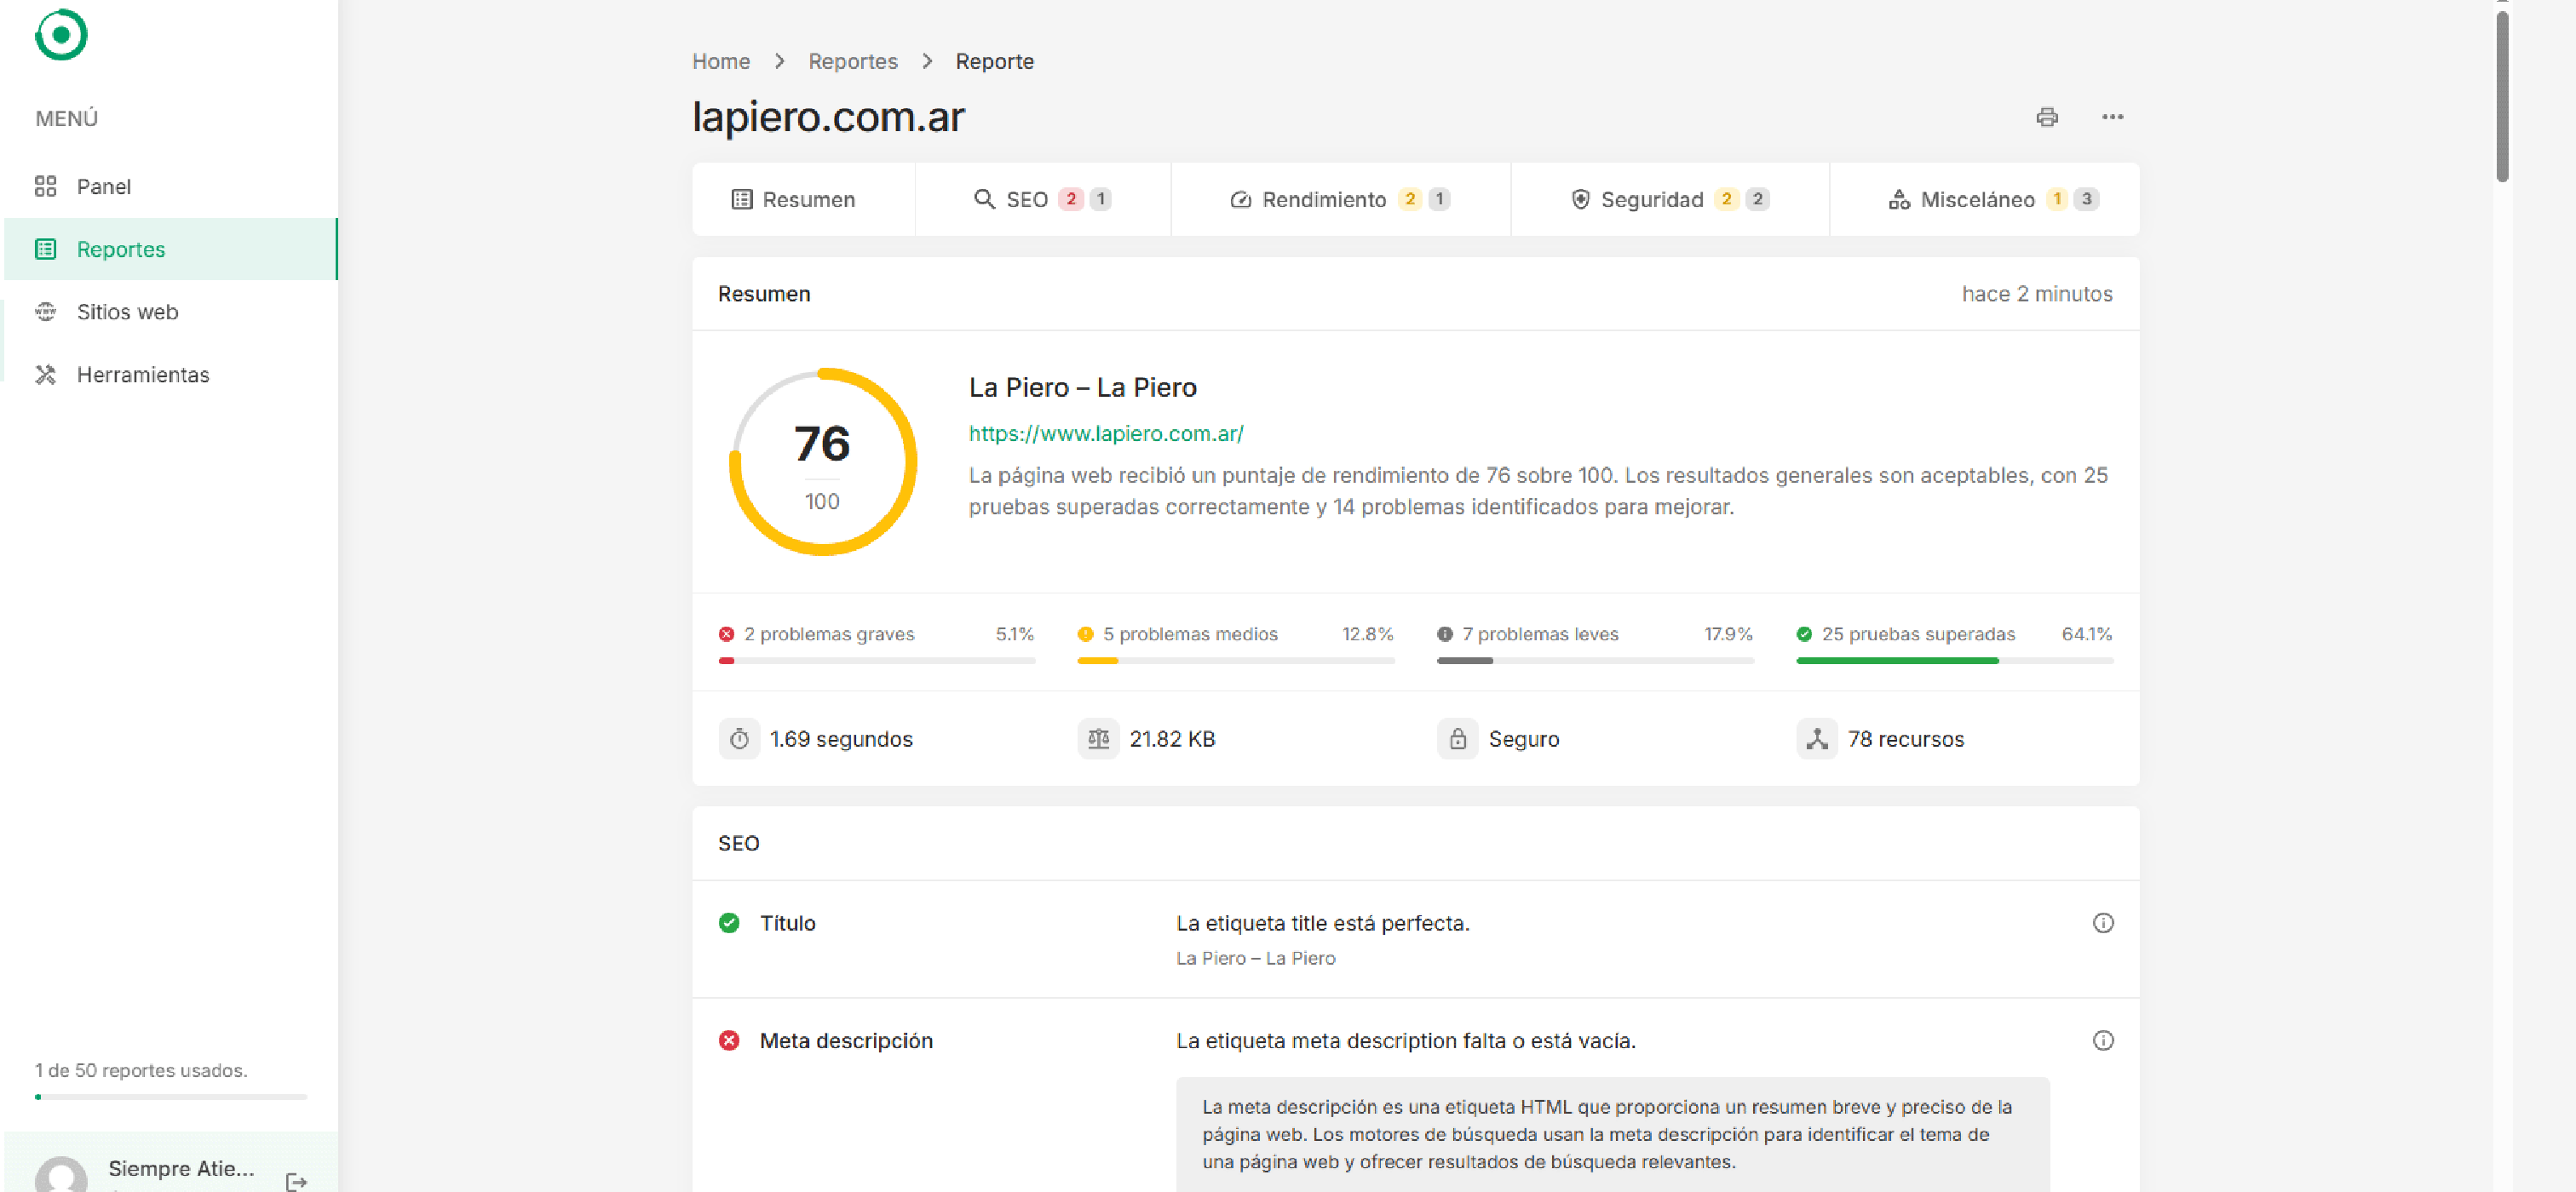2576x1192 pixels.
Task: Click the 'La Piero – La Piero' heading
Action: pyautogui.click(x=1082, y=387)
